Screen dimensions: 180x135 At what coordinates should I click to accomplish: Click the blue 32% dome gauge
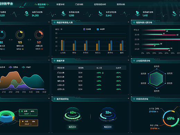[x=108, y=114]
